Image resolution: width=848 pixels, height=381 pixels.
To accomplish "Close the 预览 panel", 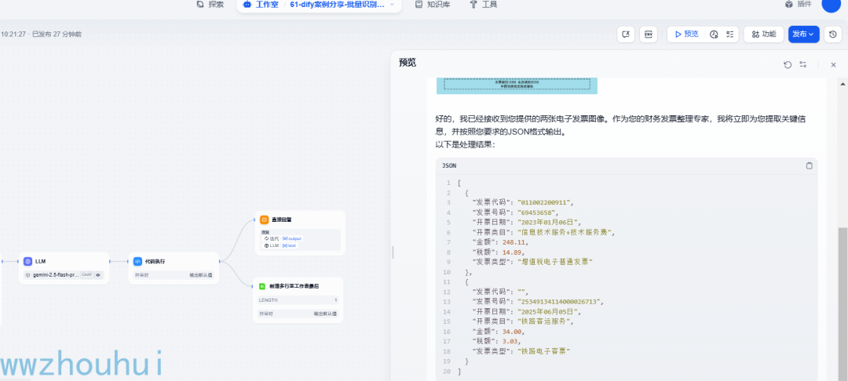I will click(833, 65).
